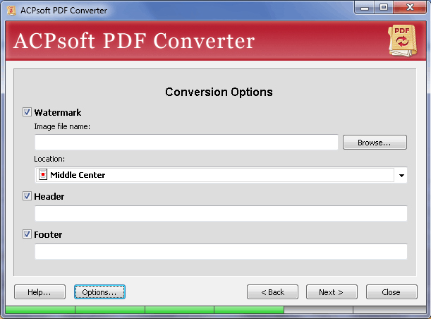Click the Middle Center location icon
This screenshot has height=319, width=431.
(43, 175)
